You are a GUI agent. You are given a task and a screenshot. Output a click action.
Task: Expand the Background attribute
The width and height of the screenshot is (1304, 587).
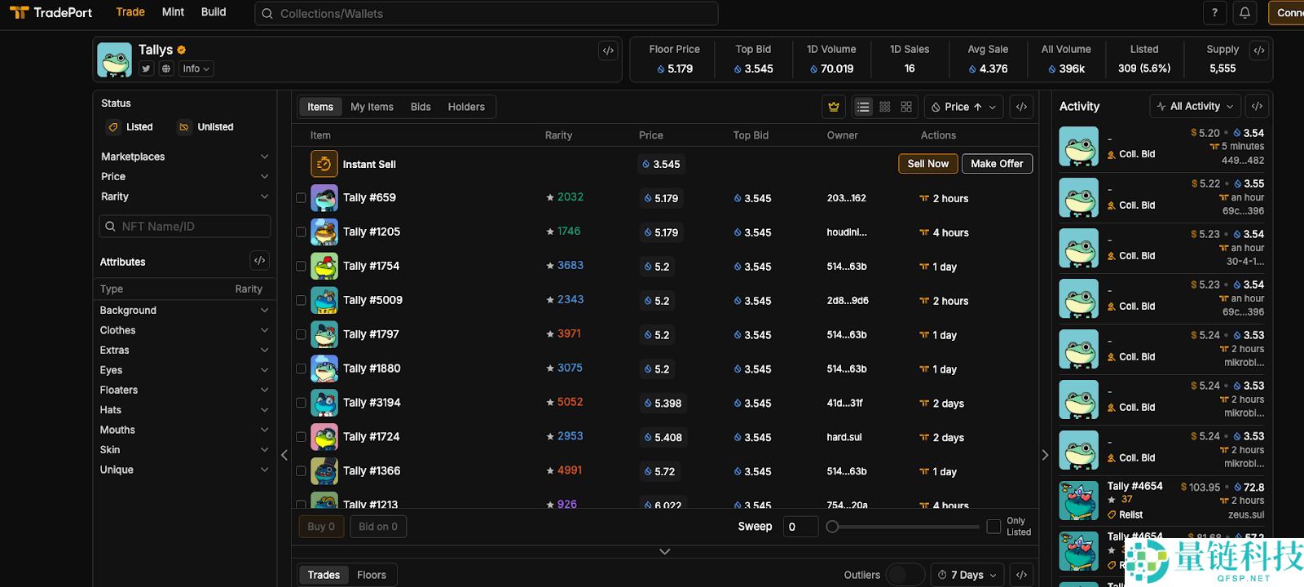tap(184, 311)
